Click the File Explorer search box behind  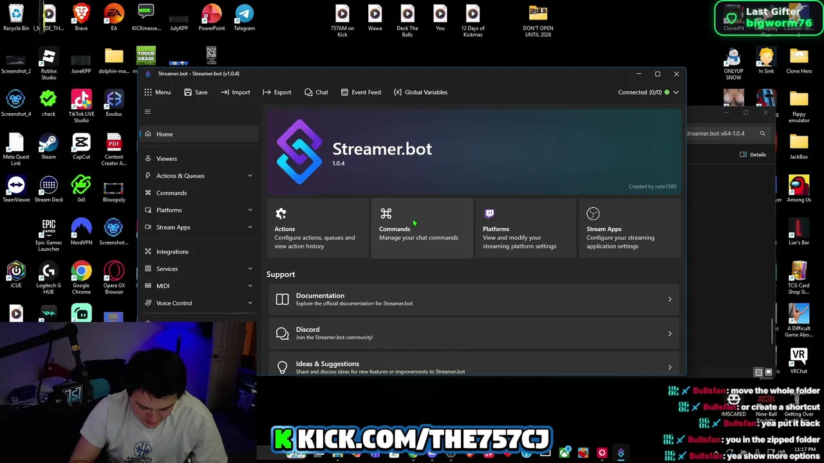tap(727, 133)
